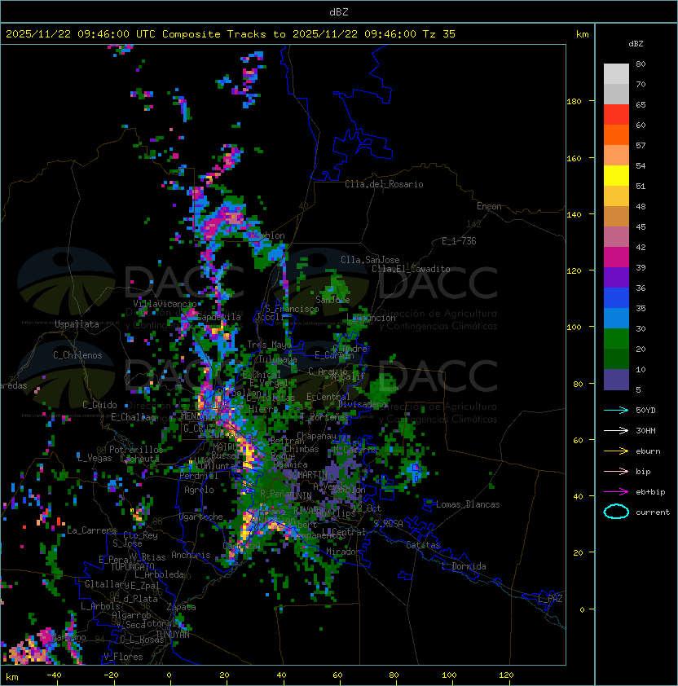Click the red 60-65 dBZ legend swatch
The height and width of the screenshot is (686, 678).
click(616, 115)
